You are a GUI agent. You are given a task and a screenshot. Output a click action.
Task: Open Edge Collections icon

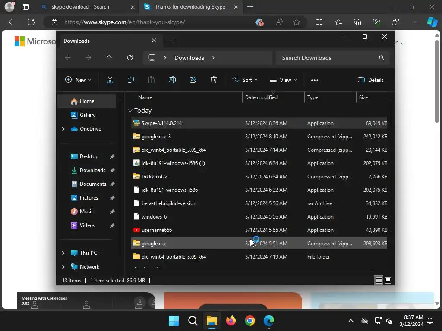(x=357, y=22)
